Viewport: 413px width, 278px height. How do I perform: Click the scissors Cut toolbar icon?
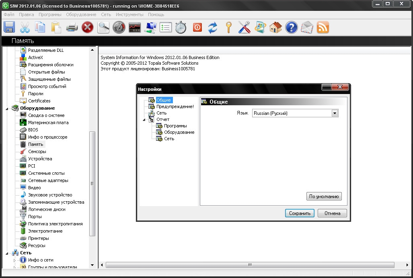pos(25,27)
